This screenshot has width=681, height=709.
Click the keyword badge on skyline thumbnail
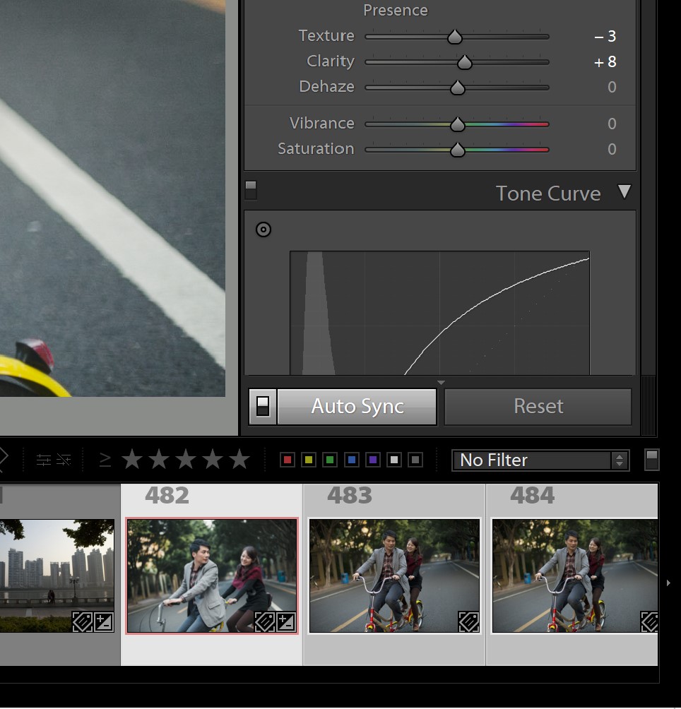(x=82, y=622)
